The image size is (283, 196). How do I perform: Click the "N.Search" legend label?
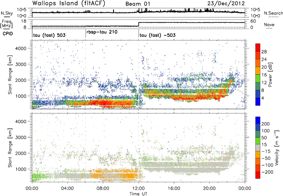click(x=273, y=13)
